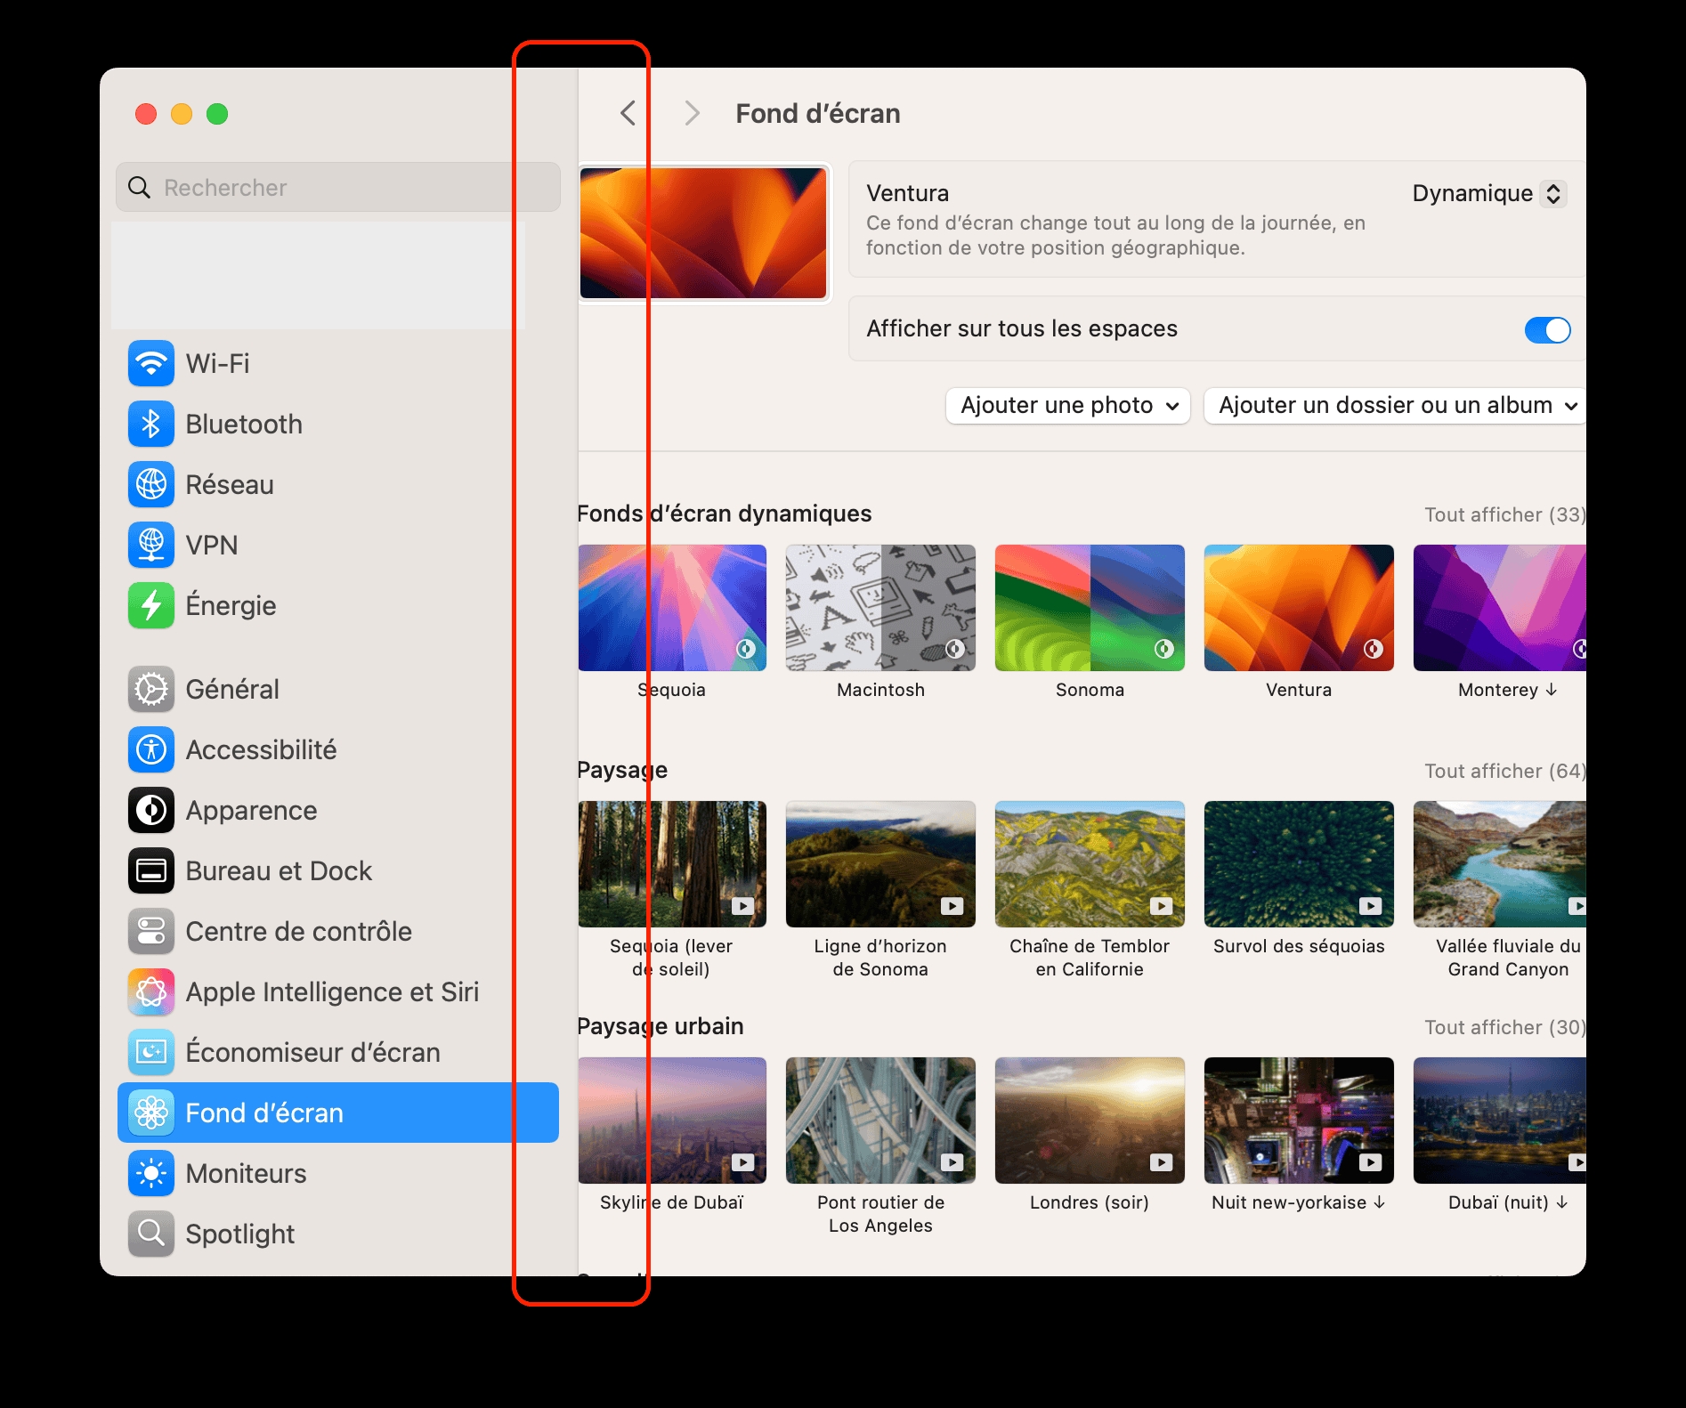Navigate back with the left chevron
This screenshot has height=1408, width=1686.
628,114
